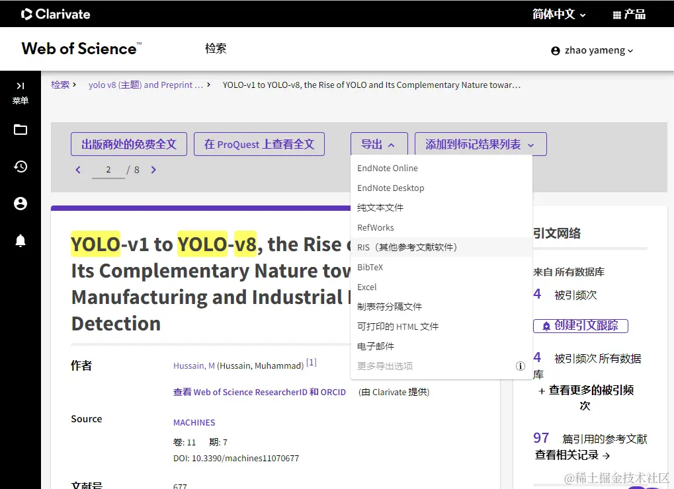The image size is (674, 489).
Task: Open search history clock icon
Action: [x=21, y=167]
